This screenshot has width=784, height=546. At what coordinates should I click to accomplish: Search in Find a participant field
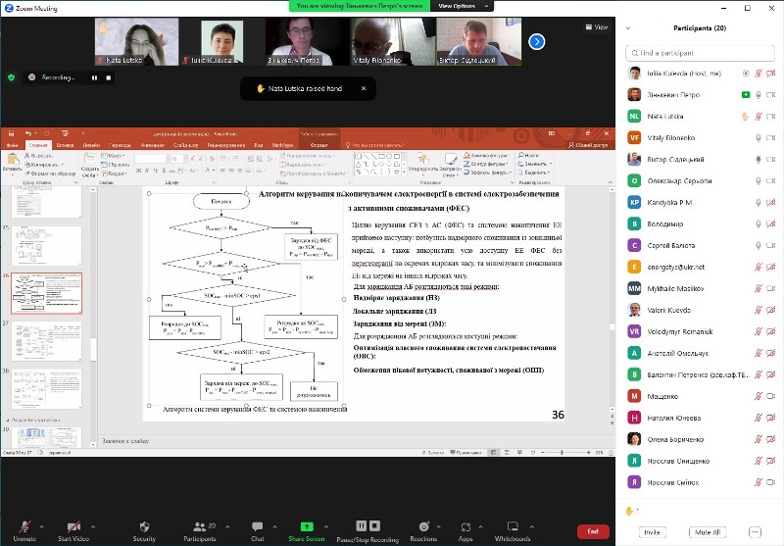pyautogui.click(x=700, y=53)
